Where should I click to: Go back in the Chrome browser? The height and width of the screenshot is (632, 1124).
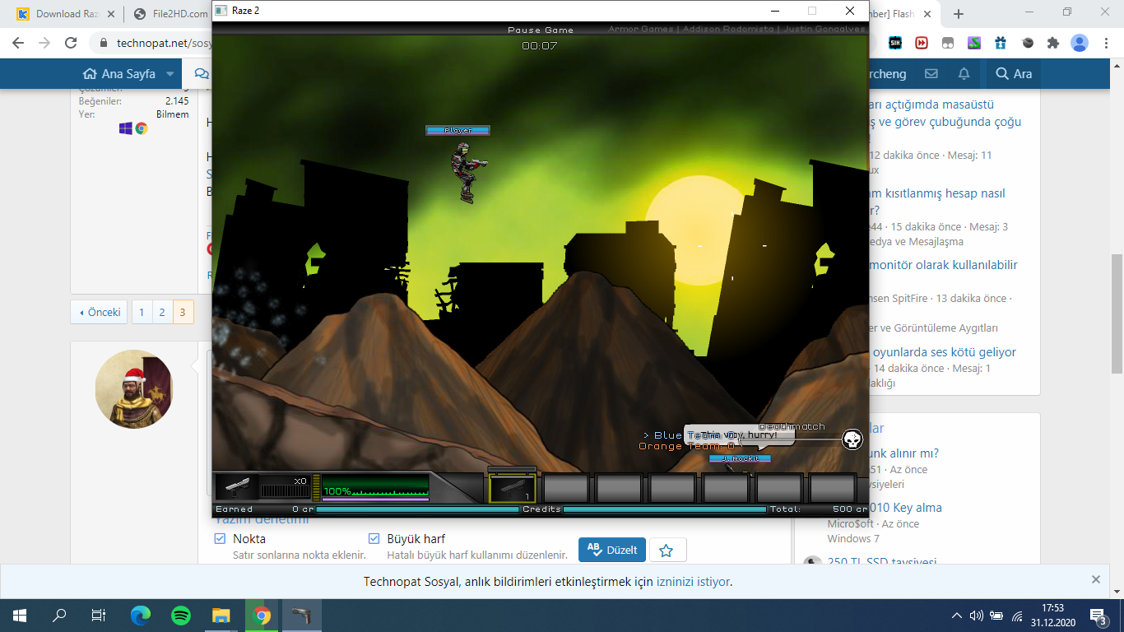18,43
